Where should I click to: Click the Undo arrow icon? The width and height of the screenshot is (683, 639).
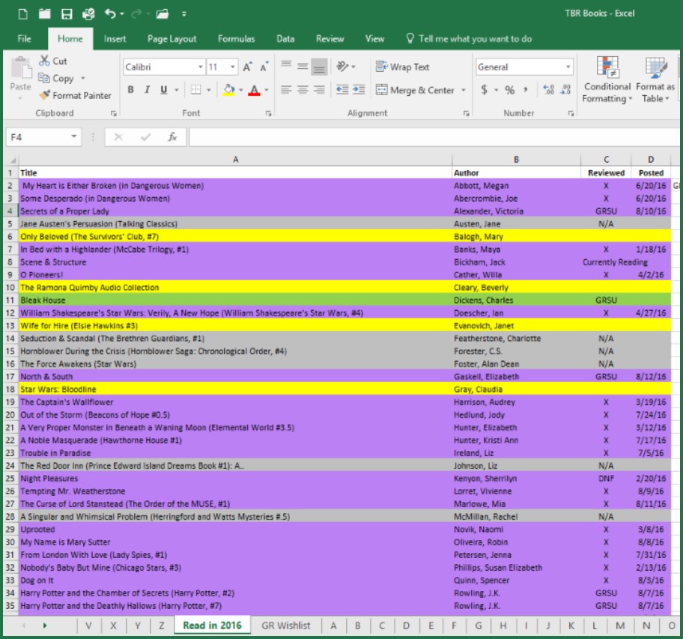[x=111, y=13]
